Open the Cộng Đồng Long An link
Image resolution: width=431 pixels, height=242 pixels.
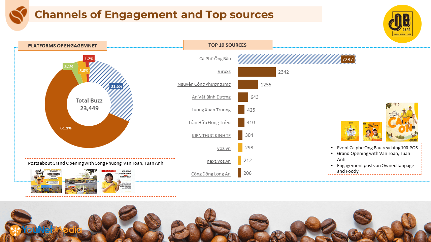(211, 174)
